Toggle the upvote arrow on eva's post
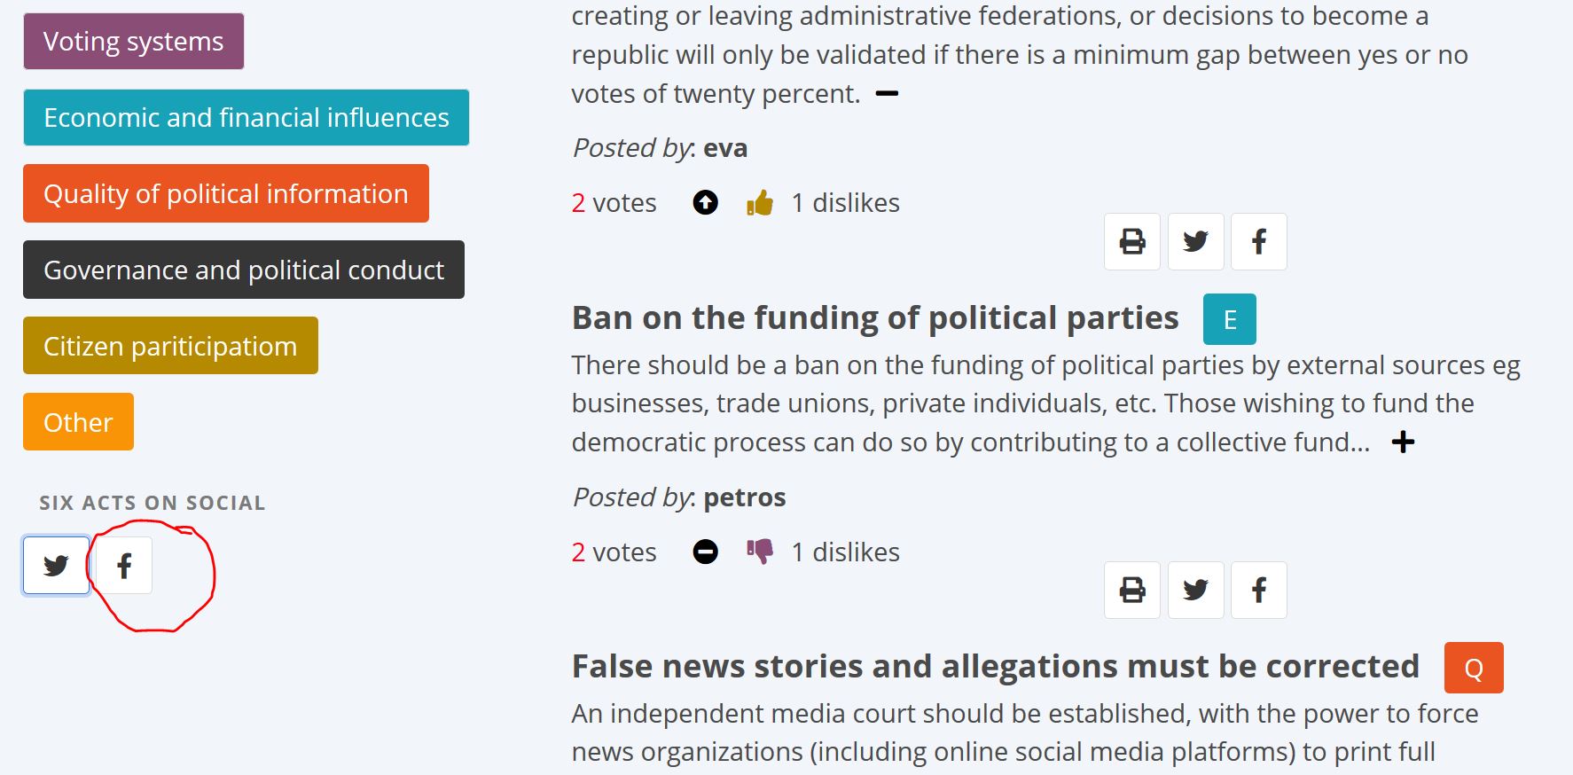 [705, 203]
